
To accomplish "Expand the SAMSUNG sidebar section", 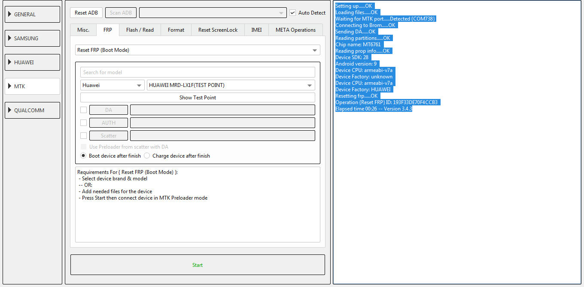I will tap(32, 38).
